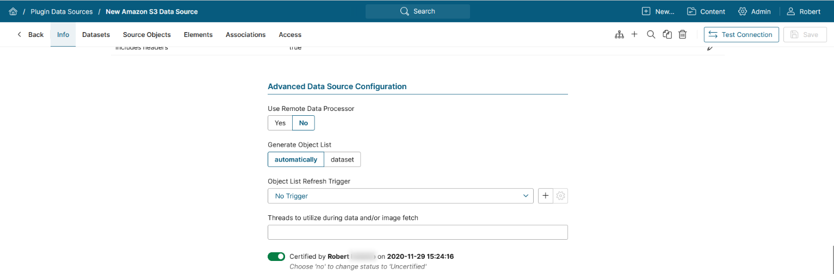Add new trigger with plus button

coord(546,196)
